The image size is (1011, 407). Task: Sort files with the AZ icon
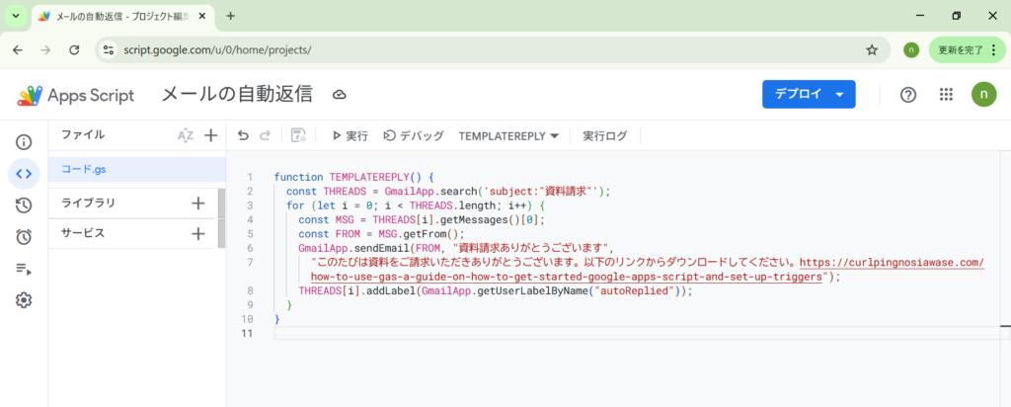click(x=185, y=135)
